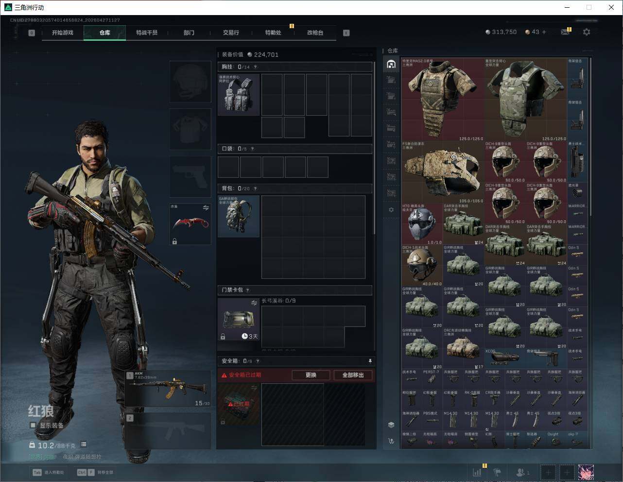The image size is (623, 482).
Task: Click the empty helmet equipment slot
Action: tap(190, 81)
